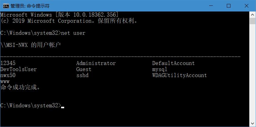Click the Command Prompt icon in title bar
This screenshot has height=127, width=256.
5,6
